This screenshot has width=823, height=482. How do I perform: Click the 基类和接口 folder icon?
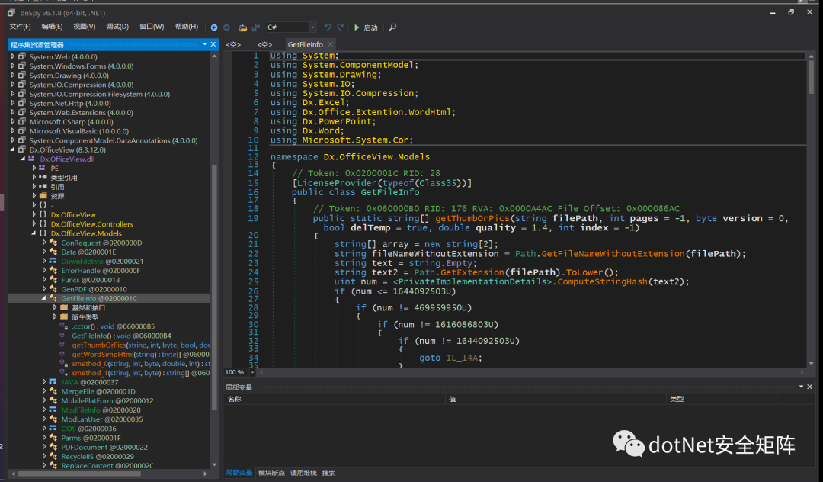click(x=64, y=307)
